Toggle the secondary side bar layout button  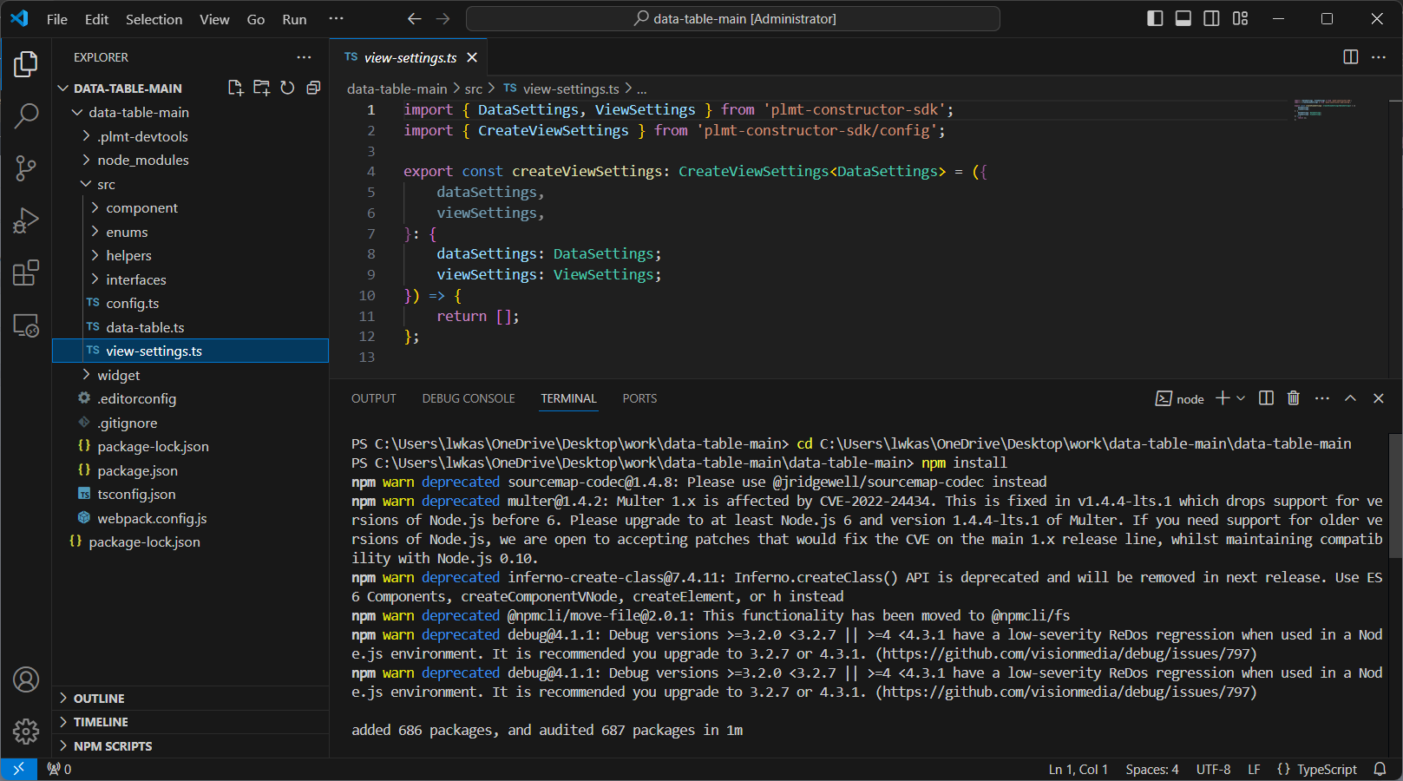[x=1211, y=18]
